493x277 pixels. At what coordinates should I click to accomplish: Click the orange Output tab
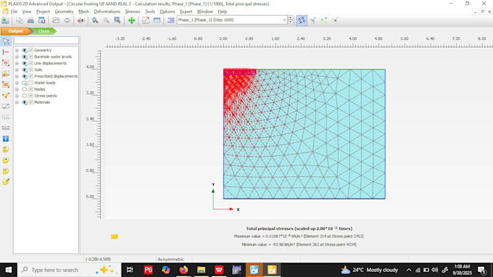[x=16, y=31]
